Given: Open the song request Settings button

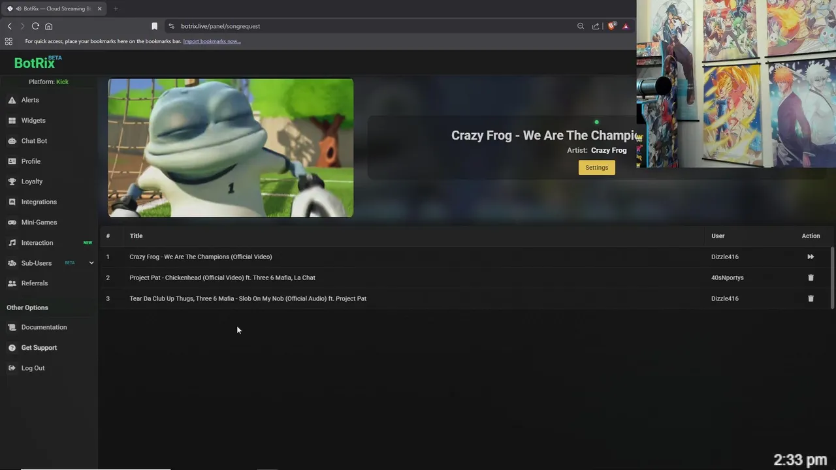Looking at the screenshot, I should pyautogui.click(x=596, y=168).
